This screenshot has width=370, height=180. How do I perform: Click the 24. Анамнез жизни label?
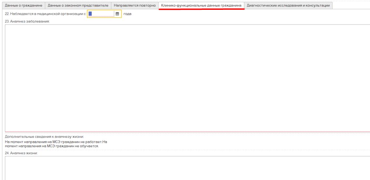click(21, 153)
